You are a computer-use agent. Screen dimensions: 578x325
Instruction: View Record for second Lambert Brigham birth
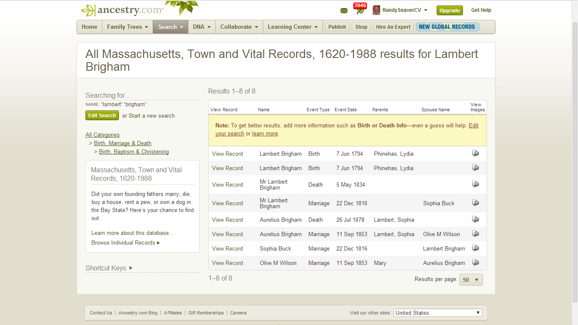[227, 168]
